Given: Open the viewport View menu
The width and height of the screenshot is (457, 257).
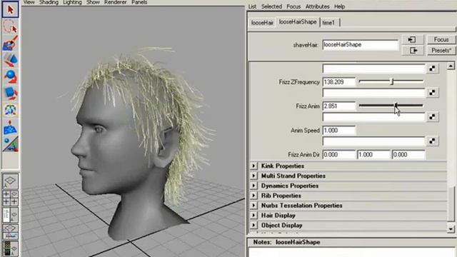Looking at the screenshot, I should pyautogui.click(x=29, y=2).
